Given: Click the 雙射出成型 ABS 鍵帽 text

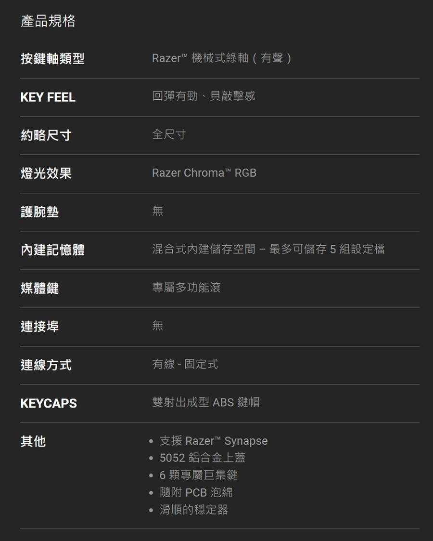Looking at the screenshot, I should [205, 402].
